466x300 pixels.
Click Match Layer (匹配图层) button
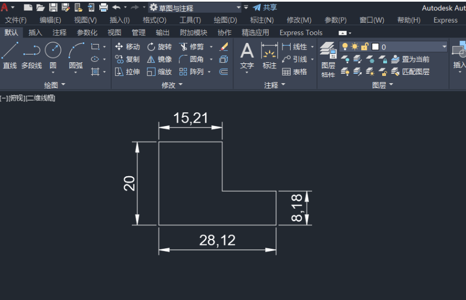click(x=410, y=72)
